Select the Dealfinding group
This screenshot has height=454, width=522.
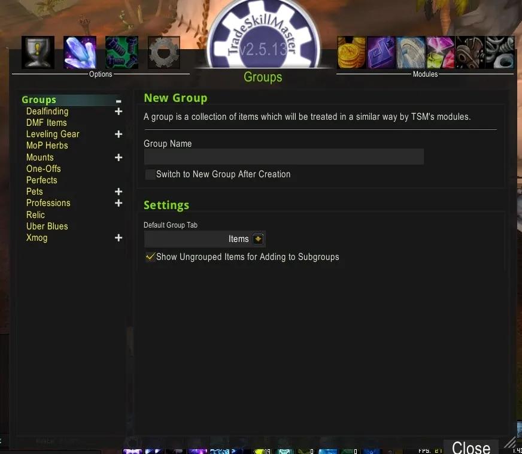pyautogui.click(x=47, y=111)
